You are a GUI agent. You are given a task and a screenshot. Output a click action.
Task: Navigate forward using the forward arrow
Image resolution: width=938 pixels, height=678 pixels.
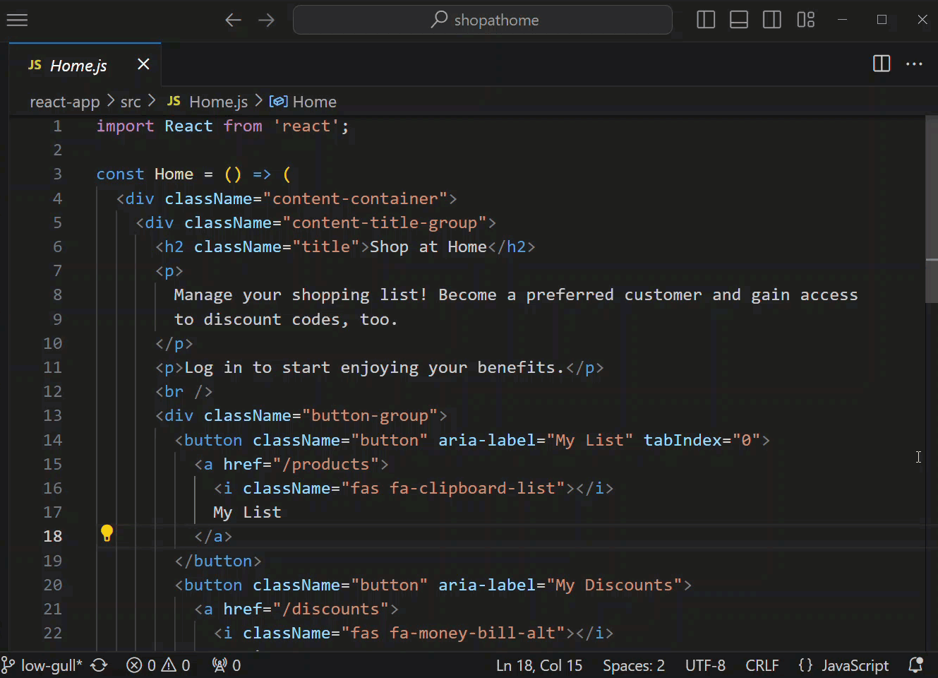coord(266,20)
